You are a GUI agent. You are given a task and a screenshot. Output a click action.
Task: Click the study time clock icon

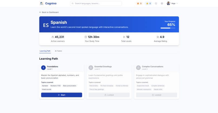(86, 37)
